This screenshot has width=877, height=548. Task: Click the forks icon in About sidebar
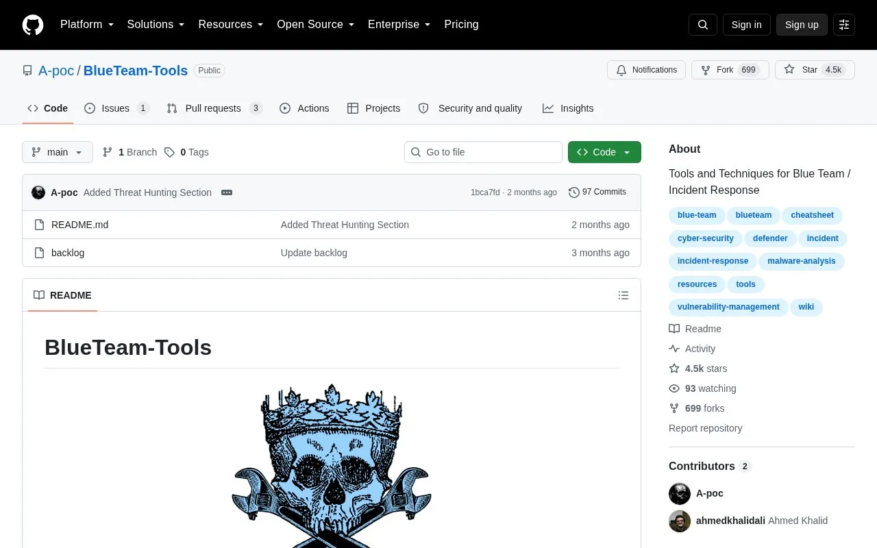(674, 408)
